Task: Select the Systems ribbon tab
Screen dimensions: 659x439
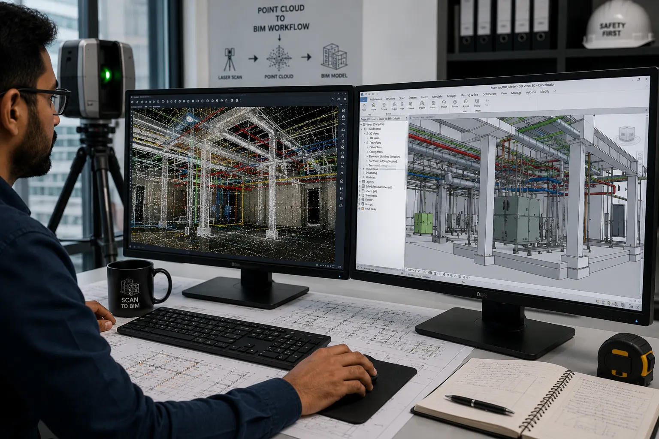Action: click(x=413, y=98)
